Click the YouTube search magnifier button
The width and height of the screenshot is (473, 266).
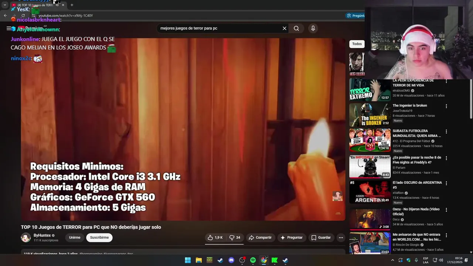[296, 28]
